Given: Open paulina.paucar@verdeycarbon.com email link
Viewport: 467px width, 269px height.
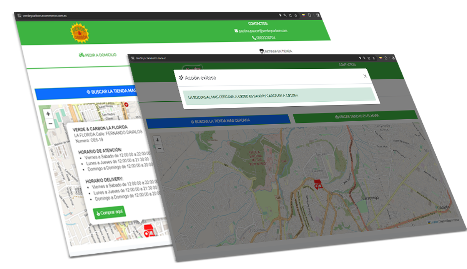Looking at the screenshot, I should pyautogui.click(x=263, y=31).
